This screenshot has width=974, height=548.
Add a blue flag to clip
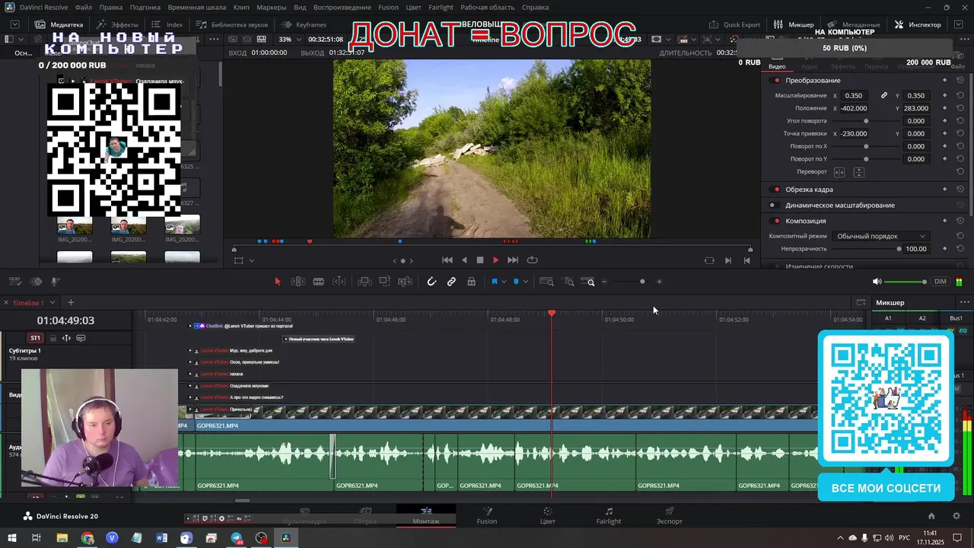(x=494, y=282)
